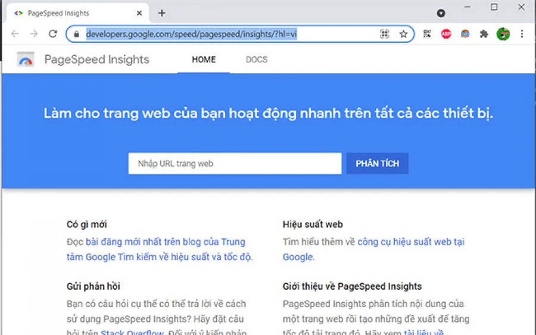This screenshot has height=335, width=536.
Task: Open the round dark dropdown icon on the tab strip
Action: point(441,13)
